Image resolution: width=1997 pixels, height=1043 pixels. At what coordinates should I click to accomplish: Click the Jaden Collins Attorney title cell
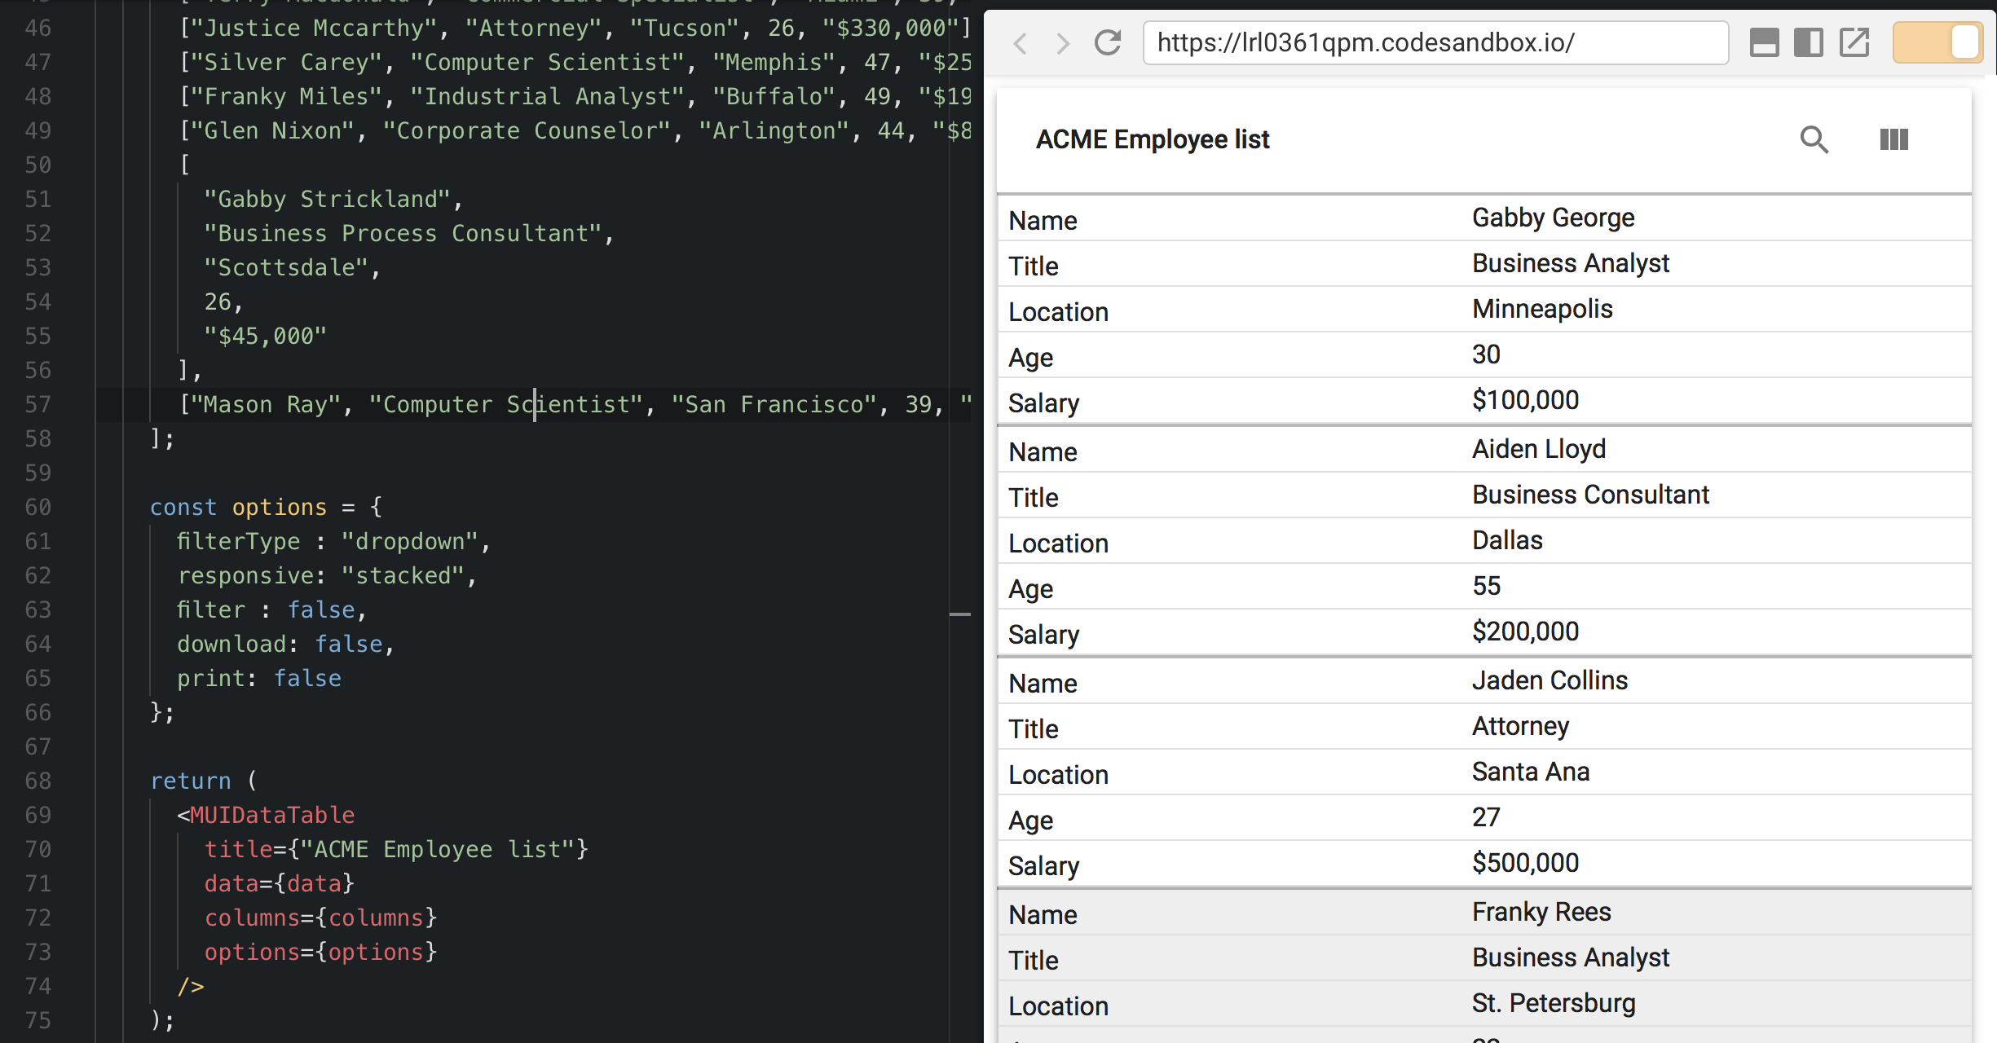(x=1520, y=725)
